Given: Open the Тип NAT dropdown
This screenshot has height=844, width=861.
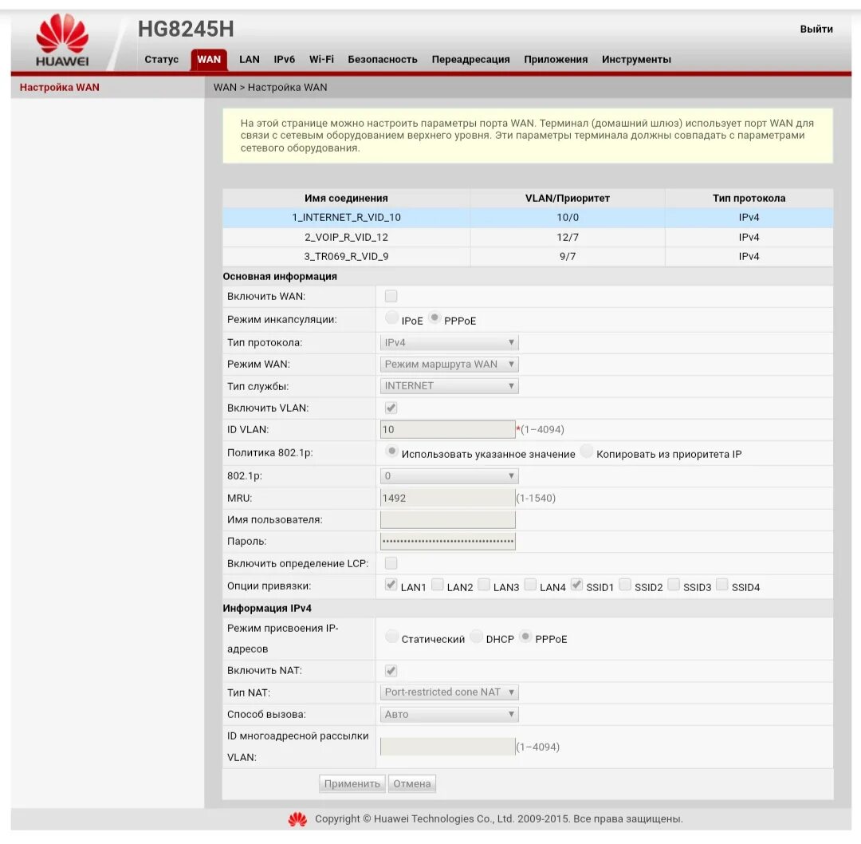Looking at the screenshot, I should [449, 692].
